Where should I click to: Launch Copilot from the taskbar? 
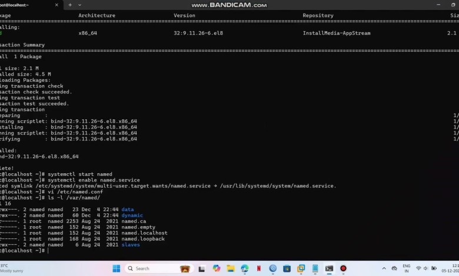[x=217, y=268]
